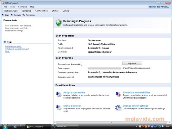Click Load scan results from XML
The image size is (172, 129).
(17, 28)
